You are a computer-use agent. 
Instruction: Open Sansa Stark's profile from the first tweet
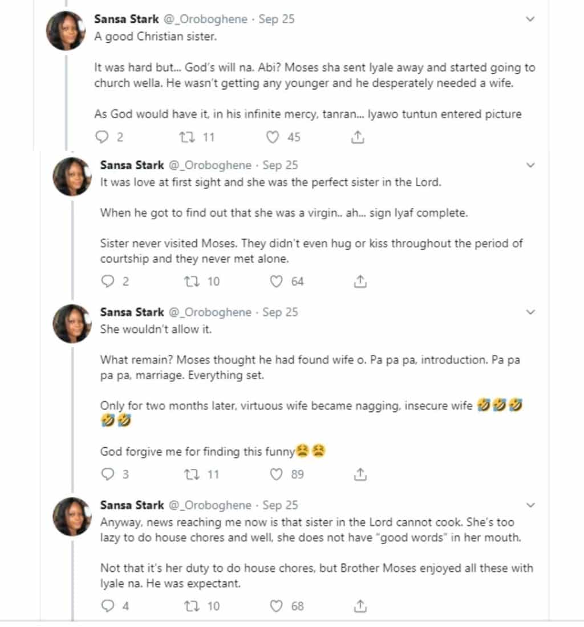(x=125, y=19)
